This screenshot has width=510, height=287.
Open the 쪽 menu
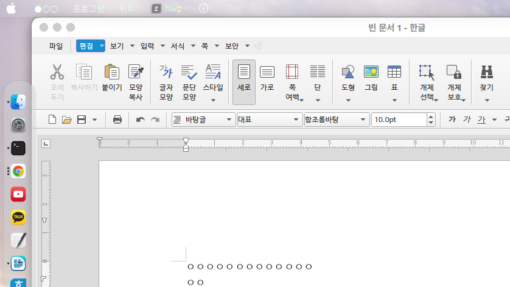point(204,46)
